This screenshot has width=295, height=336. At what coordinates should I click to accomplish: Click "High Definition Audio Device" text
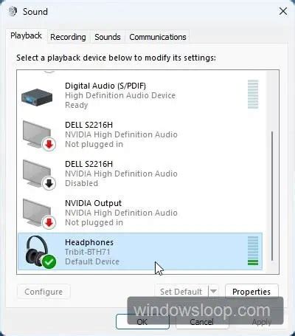[x=120, y=95]
